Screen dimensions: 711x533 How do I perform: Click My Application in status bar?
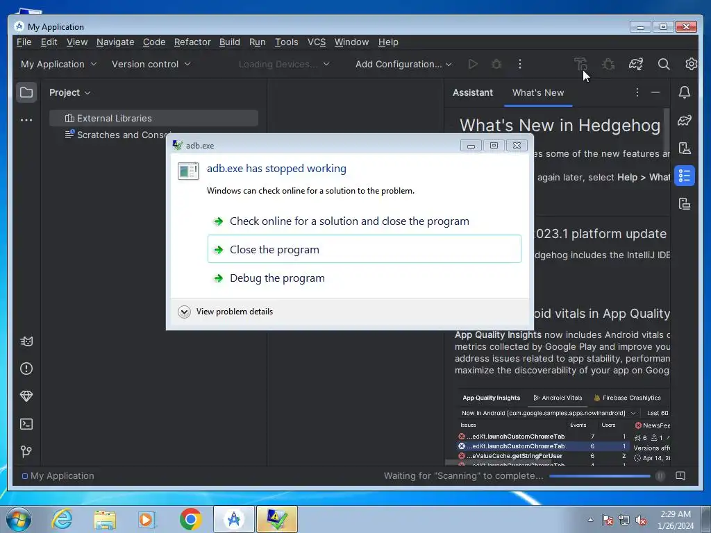(x=58, y=476)
